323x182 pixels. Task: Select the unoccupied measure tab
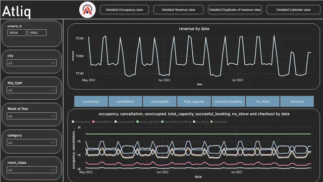(159, 101)
